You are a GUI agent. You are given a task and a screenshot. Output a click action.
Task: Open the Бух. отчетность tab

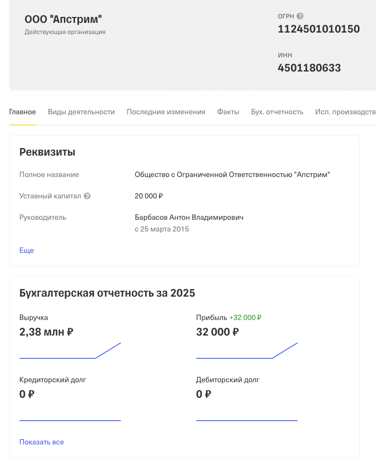click(277, 112)
